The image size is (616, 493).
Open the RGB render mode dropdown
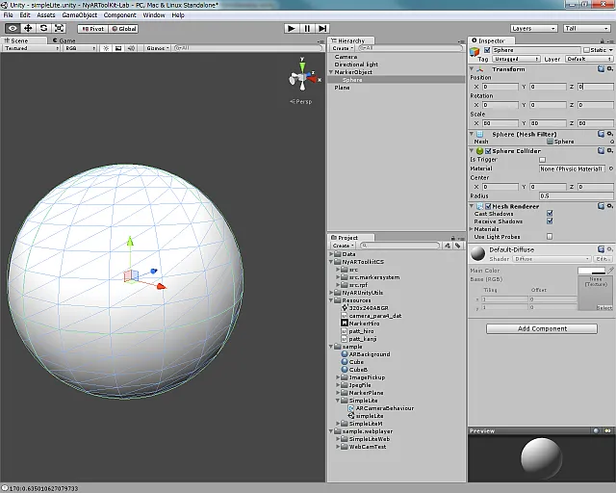(x=80, y=48)
